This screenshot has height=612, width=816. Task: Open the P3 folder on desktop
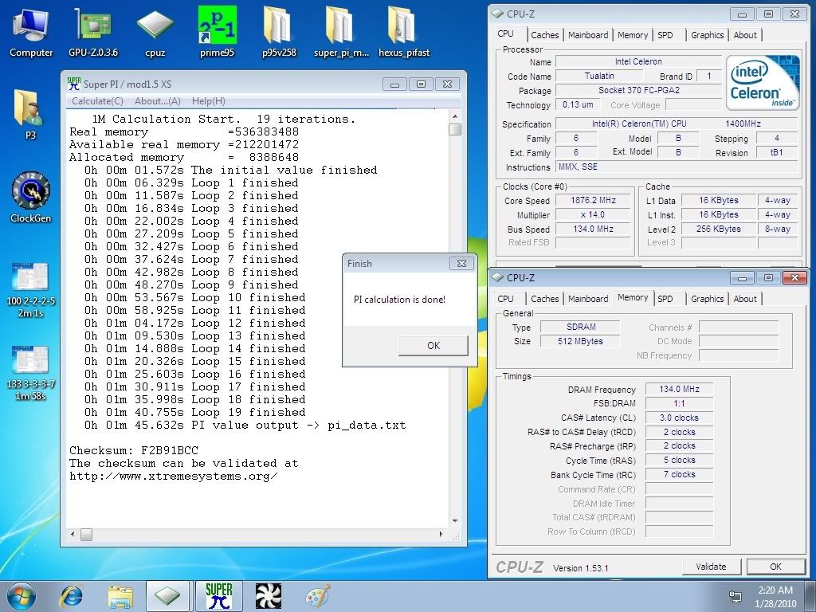click(x=30, y=115)
